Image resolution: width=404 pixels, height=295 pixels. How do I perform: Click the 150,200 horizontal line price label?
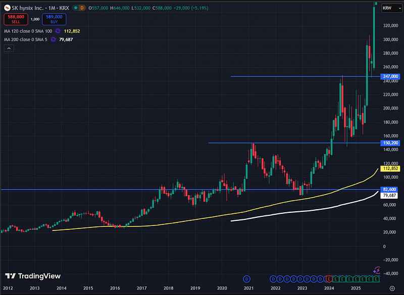point(390,143)
